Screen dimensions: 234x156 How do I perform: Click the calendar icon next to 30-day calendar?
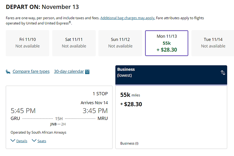coord(87,72)
